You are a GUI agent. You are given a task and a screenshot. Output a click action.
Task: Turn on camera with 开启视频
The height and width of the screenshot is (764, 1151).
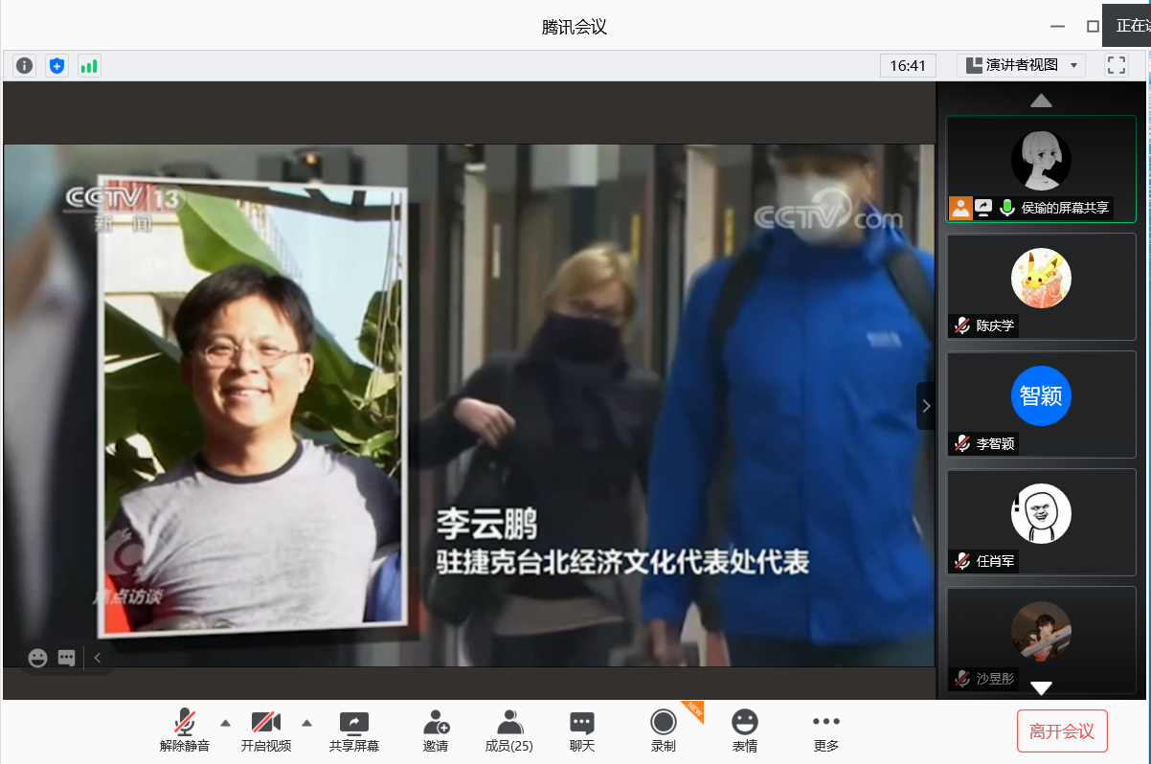(266, 731)
